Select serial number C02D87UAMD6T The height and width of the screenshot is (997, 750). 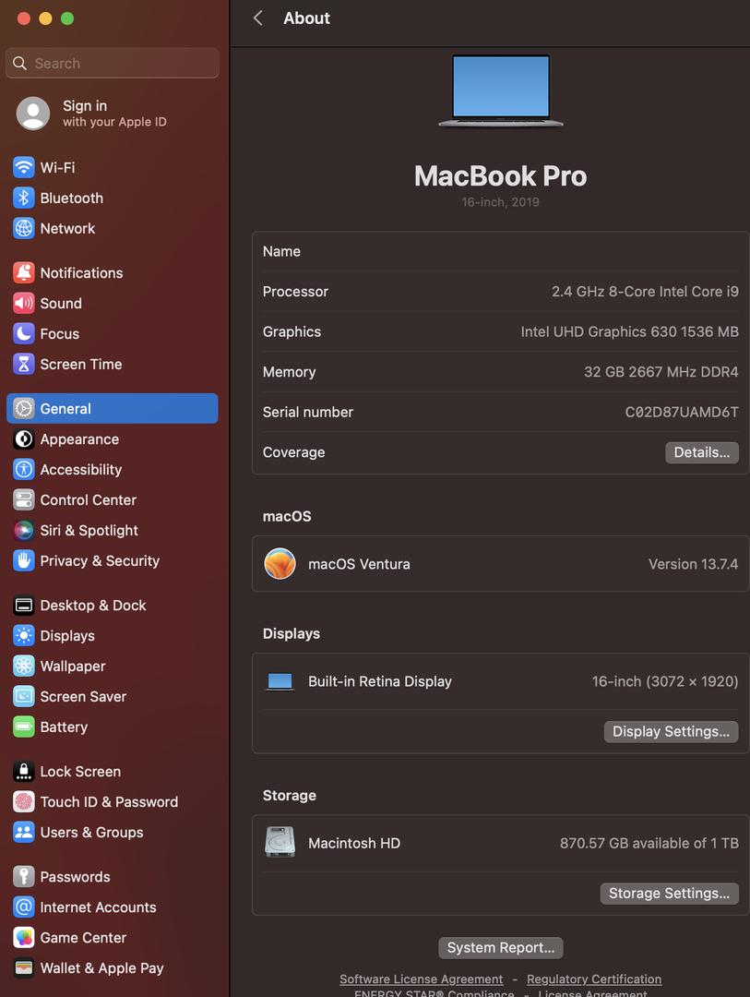pyautogui.click(x=682, y=412)
